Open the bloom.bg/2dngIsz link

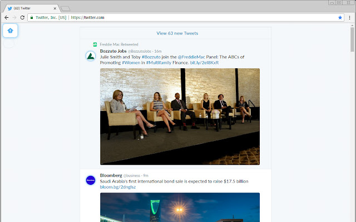118,187
